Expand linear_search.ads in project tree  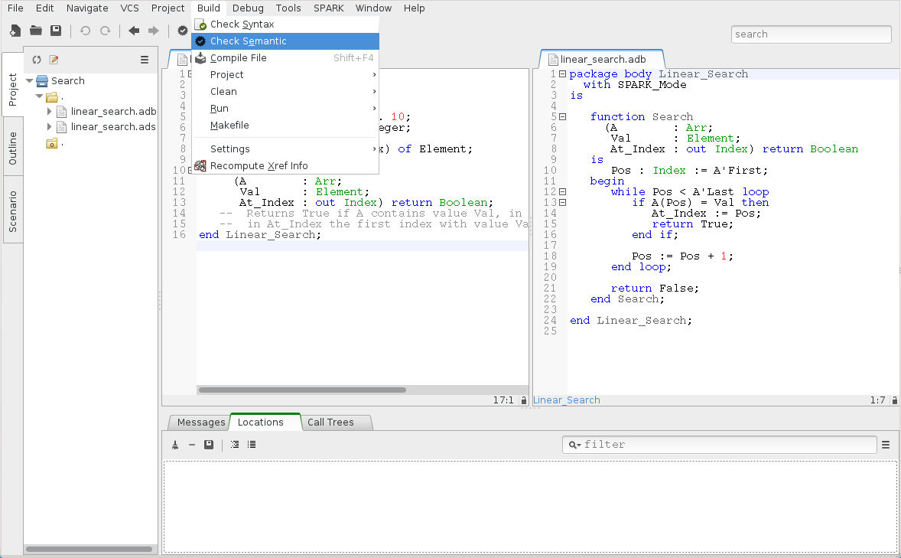[x=50, y=127]
